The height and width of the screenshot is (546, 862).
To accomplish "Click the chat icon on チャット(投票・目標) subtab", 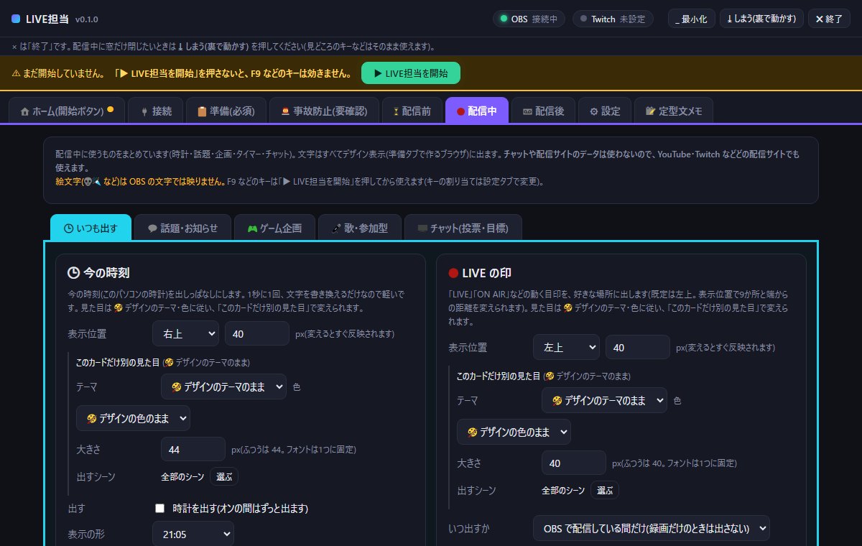I will point(422,228).
